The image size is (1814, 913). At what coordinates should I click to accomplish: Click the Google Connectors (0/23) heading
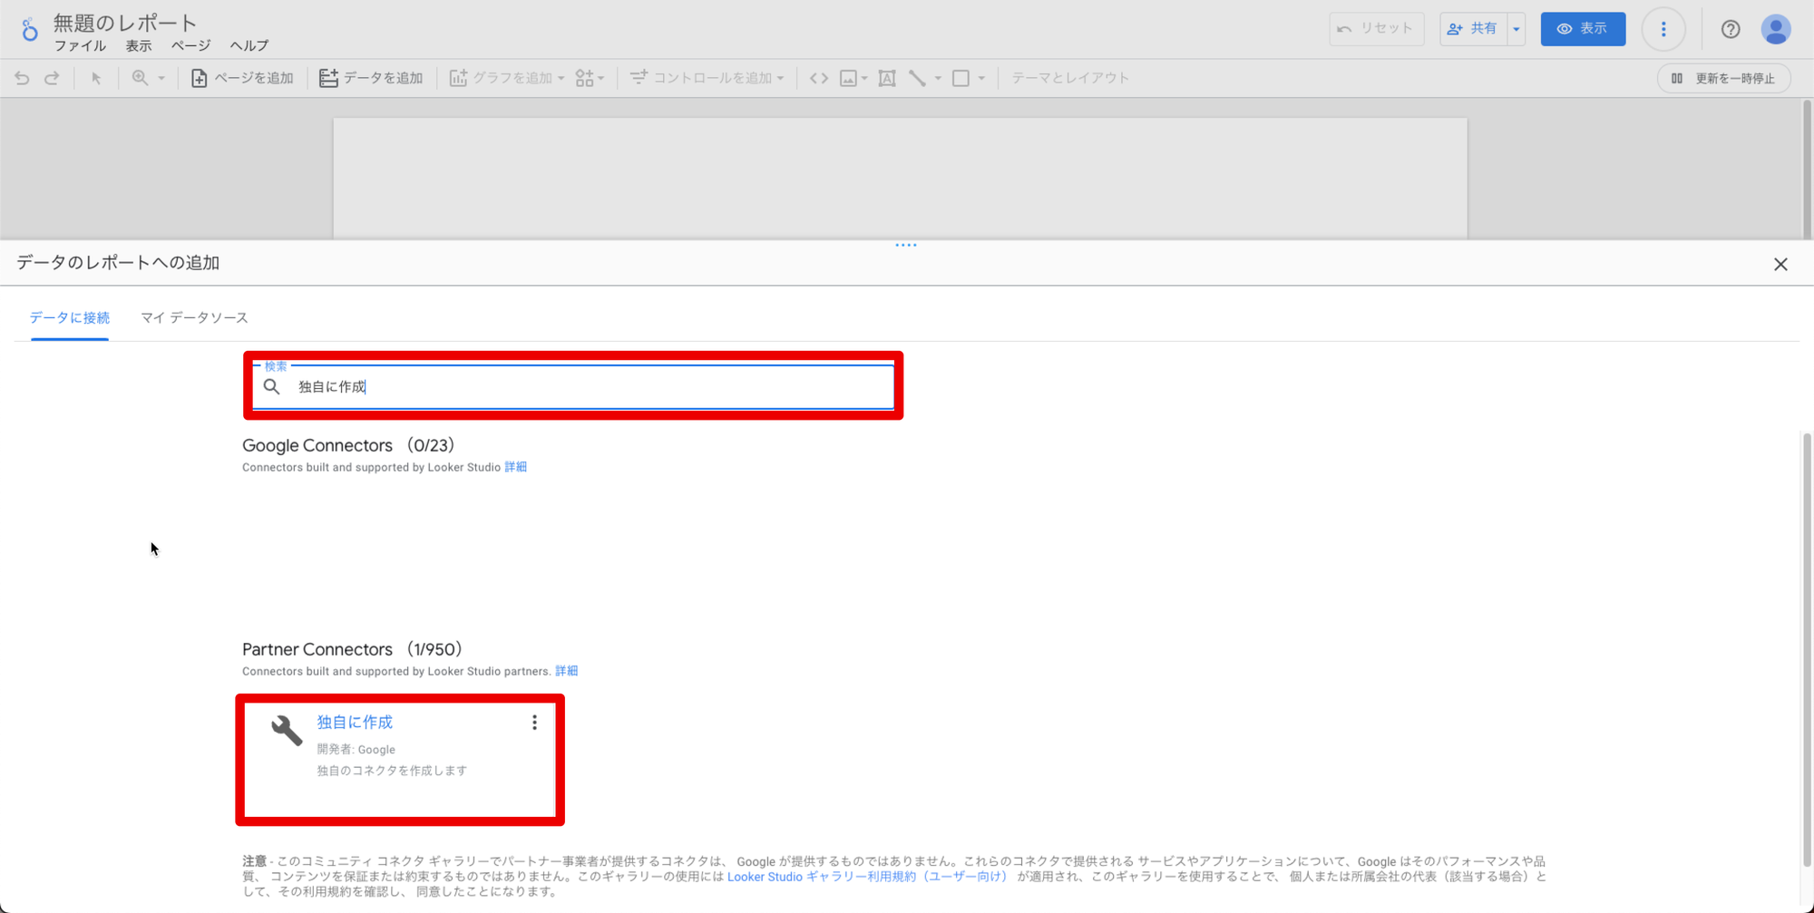coord(348,445)
